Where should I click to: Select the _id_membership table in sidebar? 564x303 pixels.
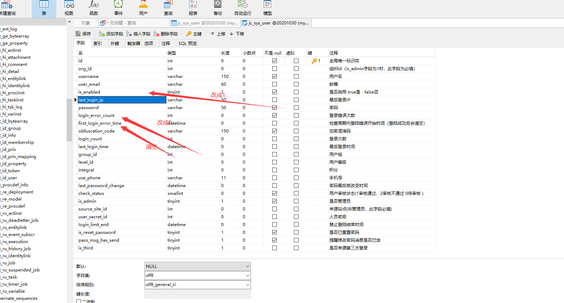pos(17,142)
